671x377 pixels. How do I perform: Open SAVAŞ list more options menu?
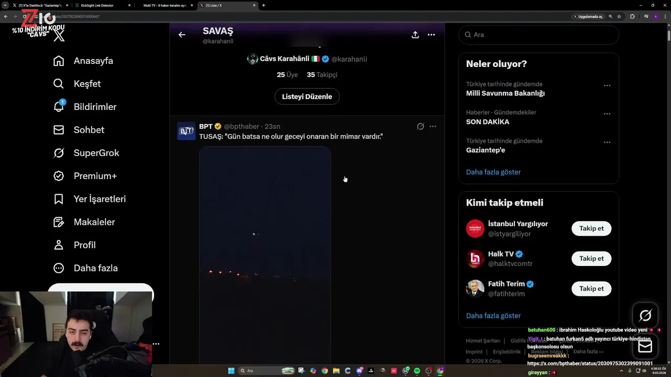point(431,35)
